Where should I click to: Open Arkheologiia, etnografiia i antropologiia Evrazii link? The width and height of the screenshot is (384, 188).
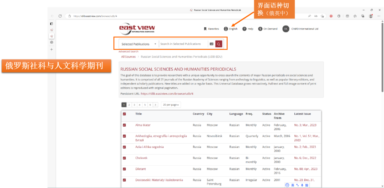[161, 138]
